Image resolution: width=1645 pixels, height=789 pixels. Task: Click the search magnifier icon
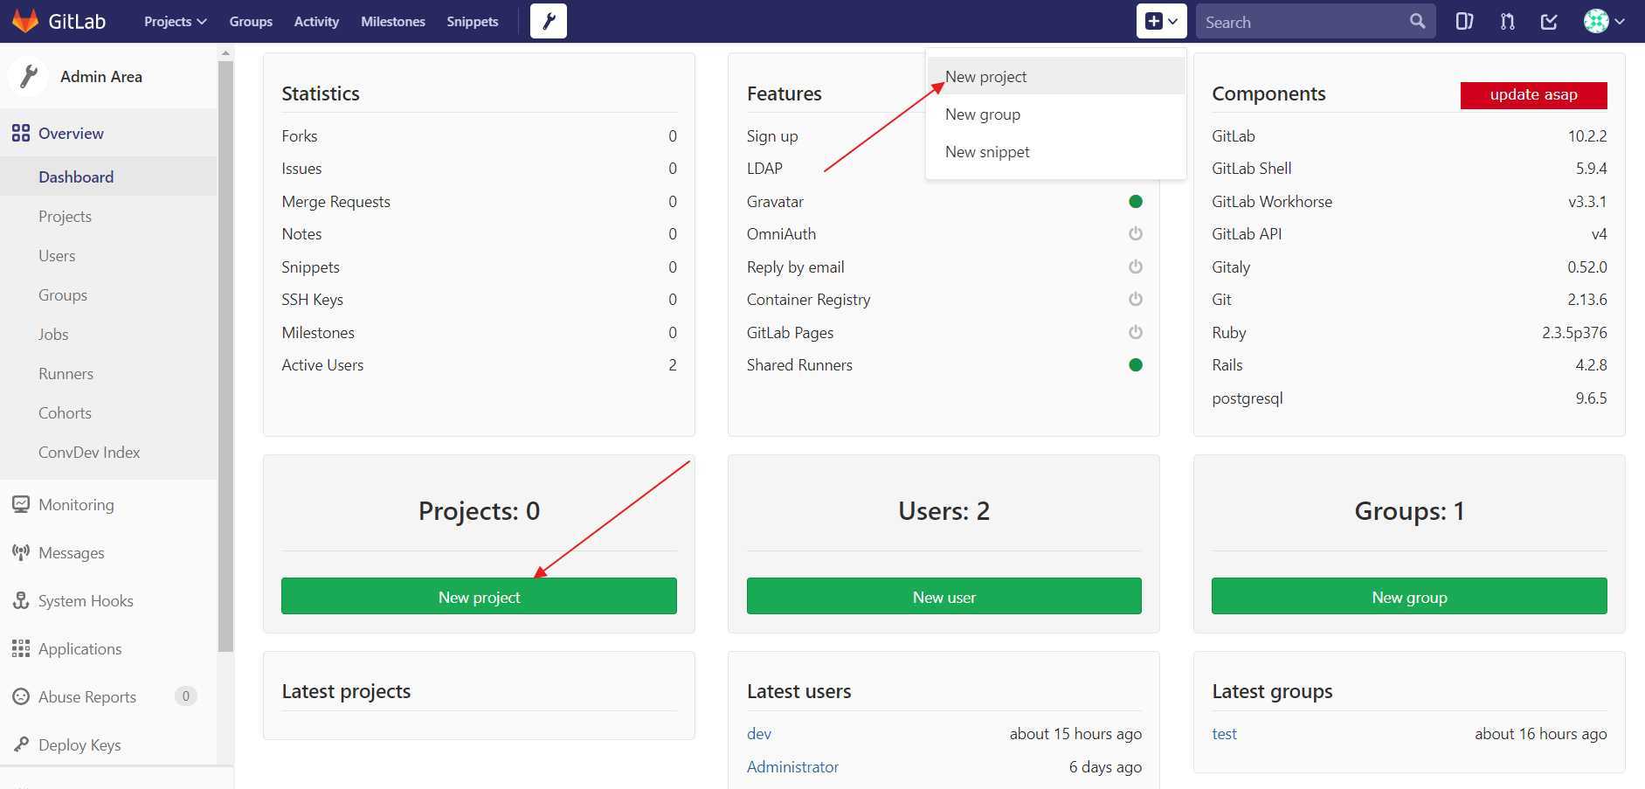1417,21
